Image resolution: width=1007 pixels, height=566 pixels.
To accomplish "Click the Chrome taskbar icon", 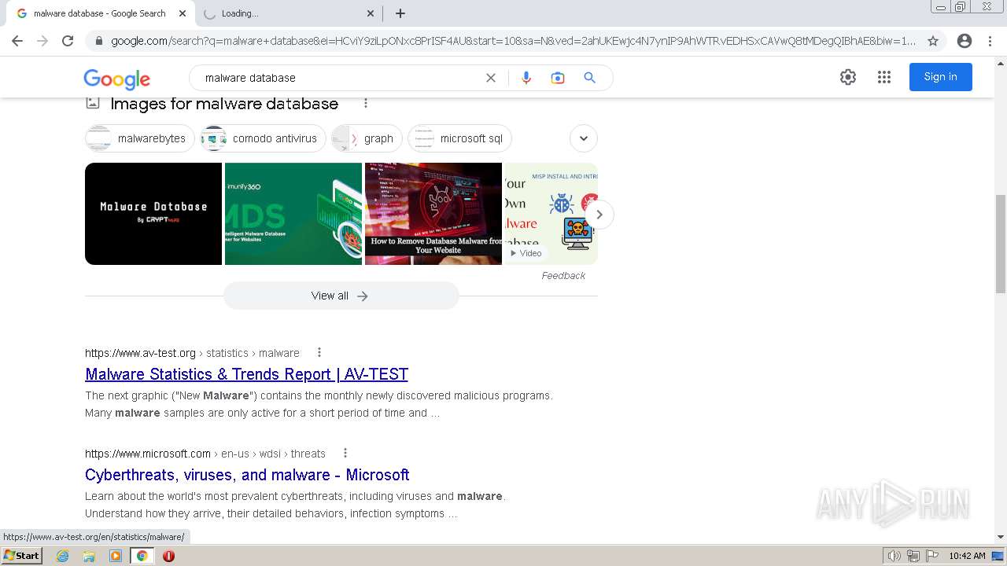I will [x=142, y=556].
